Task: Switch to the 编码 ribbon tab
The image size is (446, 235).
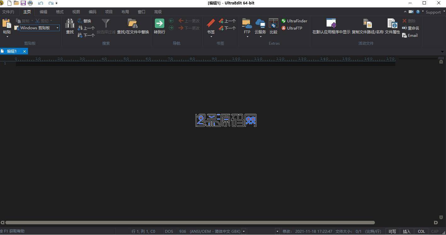Action: click(x=93, y=12)
